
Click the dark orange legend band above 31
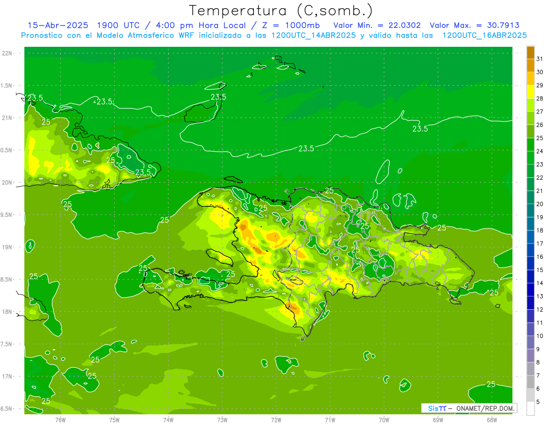530,52
